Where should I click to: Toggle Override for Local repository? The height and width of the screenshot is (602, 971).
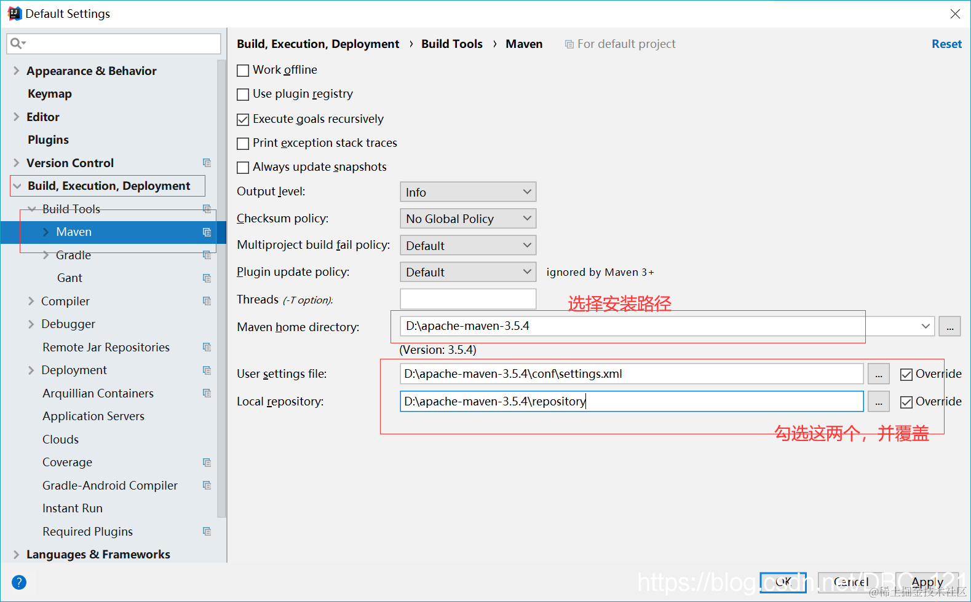[x=906, y=402]
